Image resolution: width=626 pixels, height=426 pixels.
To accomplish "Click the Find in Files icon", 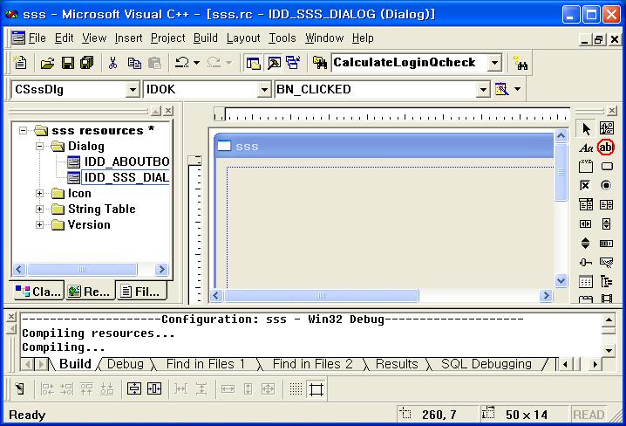I will tap(320, 63).
